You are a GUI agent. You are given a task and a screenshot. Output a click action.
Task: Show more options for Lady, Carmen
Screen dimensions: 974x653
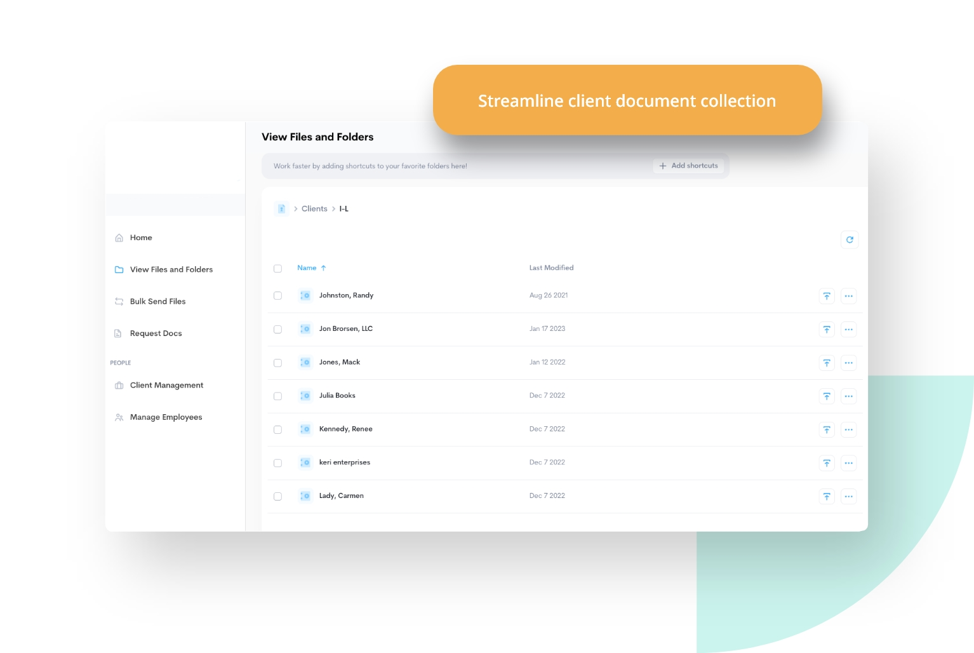tap(848, 496)
